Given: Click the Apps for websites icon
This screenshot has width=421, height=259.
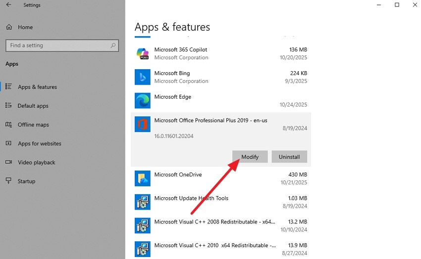Looking at the screenshot, I should click(x=8, y=143).
